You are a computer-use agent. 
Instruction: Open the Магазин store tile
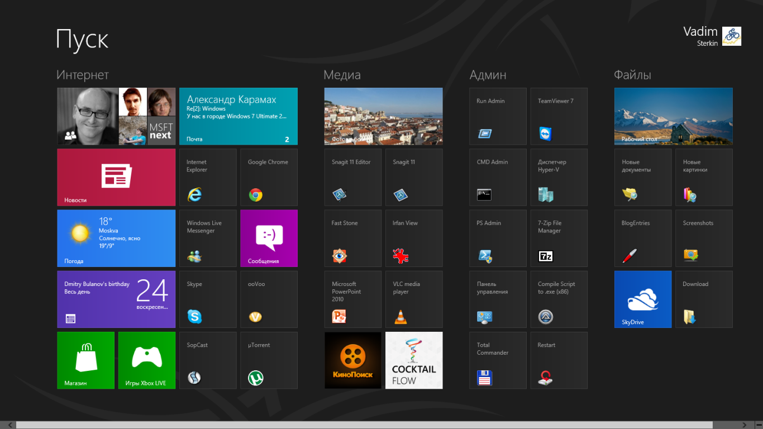coord(85,360)
